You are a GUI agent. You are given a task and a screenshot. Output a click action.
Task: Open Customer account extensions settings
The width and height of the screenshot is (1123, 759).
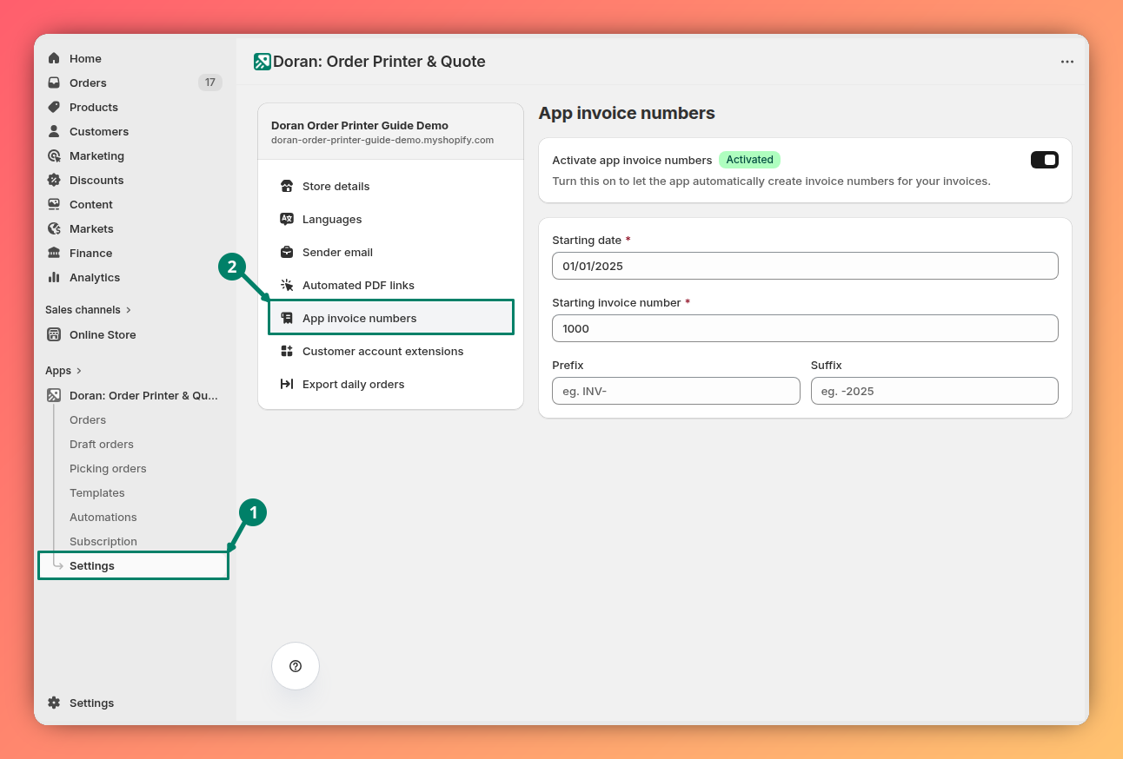coord(391,351)
